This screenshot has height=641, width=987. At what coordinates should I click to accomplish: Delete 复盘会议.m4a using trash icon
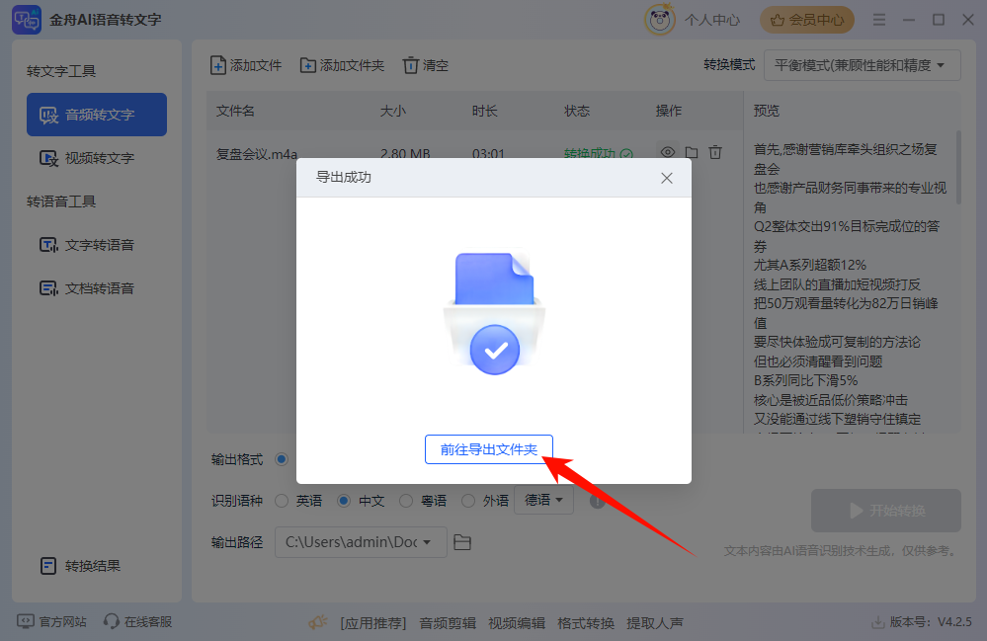(x=714, y=152)
